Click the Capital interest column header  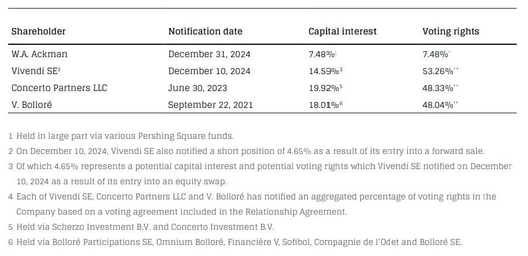pos(342,31)
